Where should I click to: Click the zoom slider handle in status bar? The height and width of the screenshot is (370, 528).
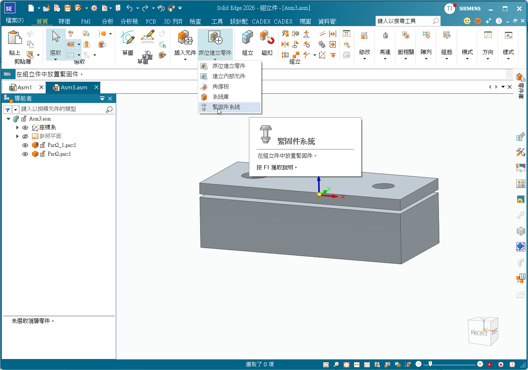click(430, 364)
